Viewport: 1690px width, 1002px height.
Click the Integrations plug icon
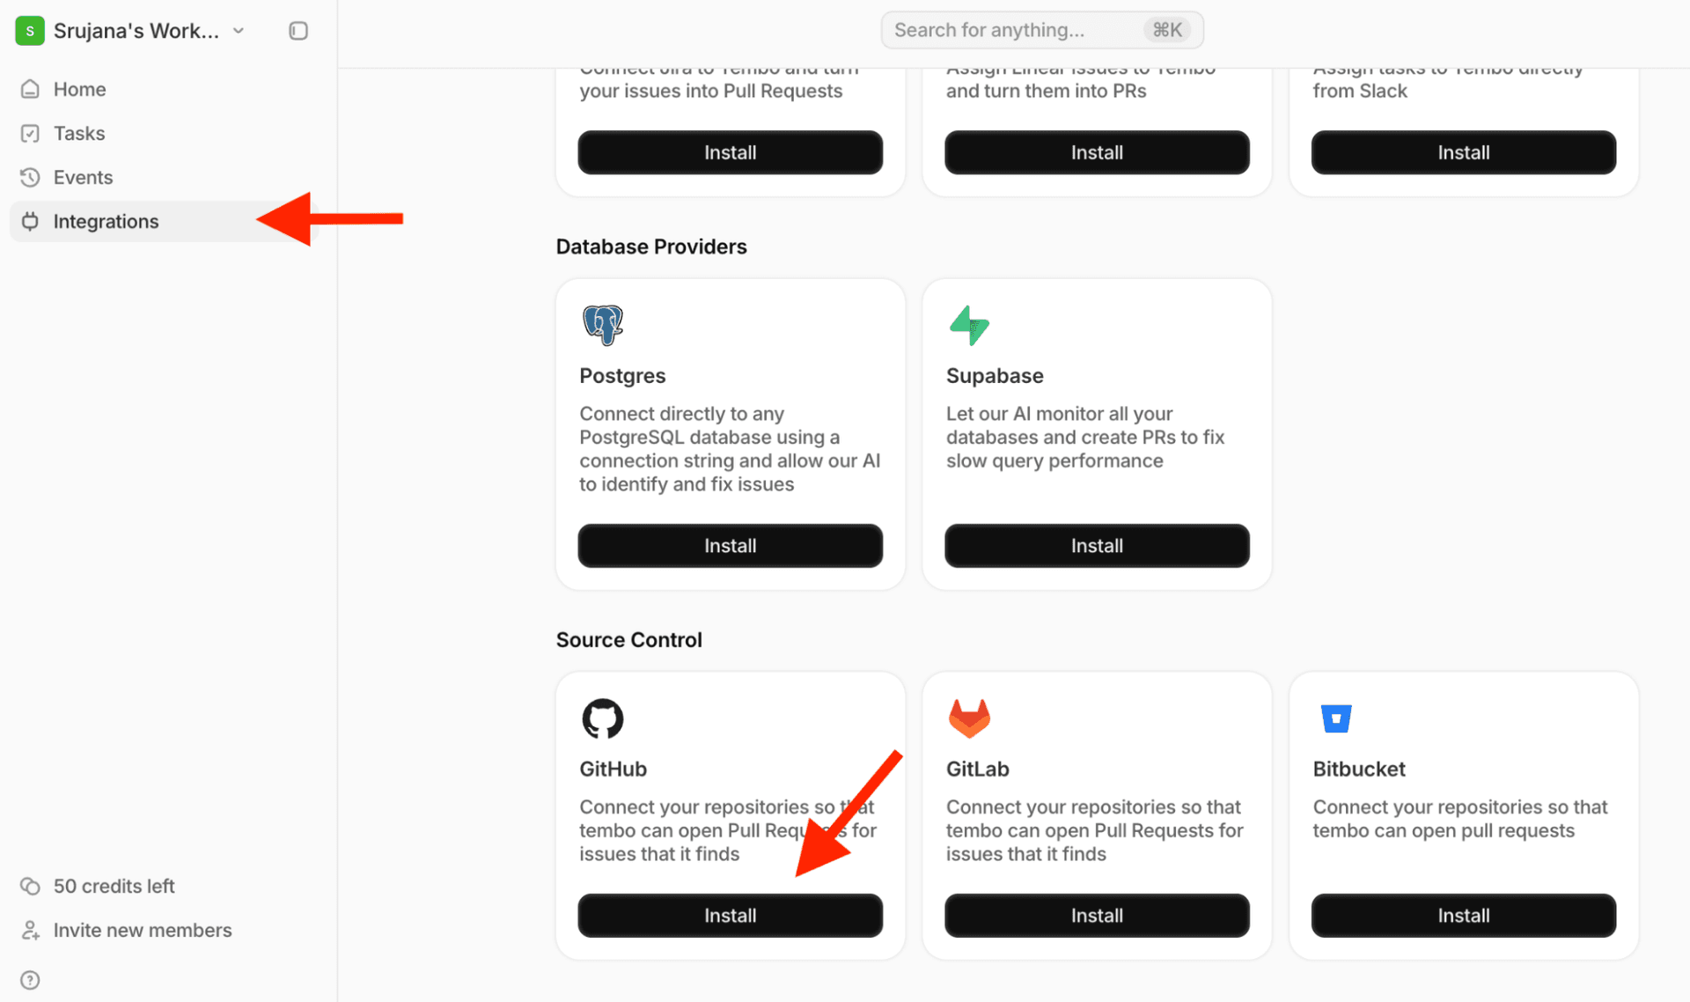(31, 221)
